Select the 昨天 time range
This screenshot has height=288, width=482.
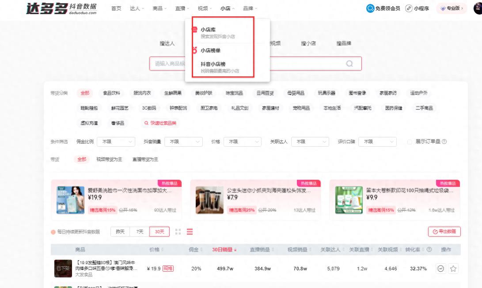[120, 231]
